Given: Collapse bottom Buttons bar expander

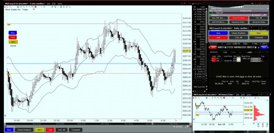Looking at the screenshot, I should (x=6, y=127).
